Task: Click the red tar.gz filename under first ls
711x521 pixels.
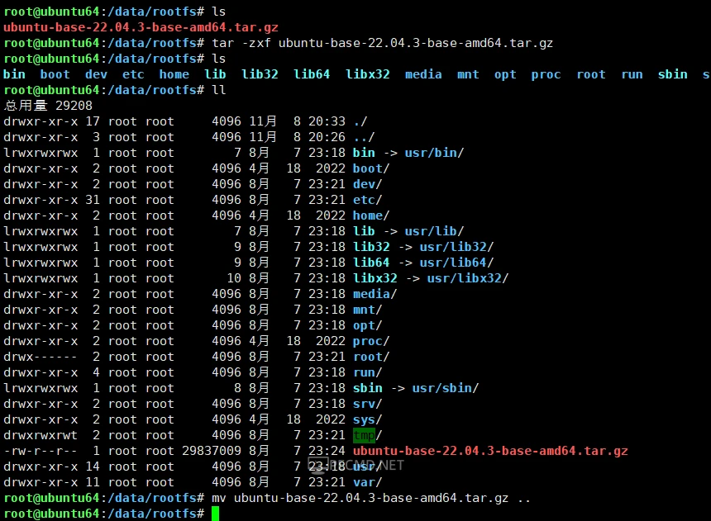Action: point(141,27)
